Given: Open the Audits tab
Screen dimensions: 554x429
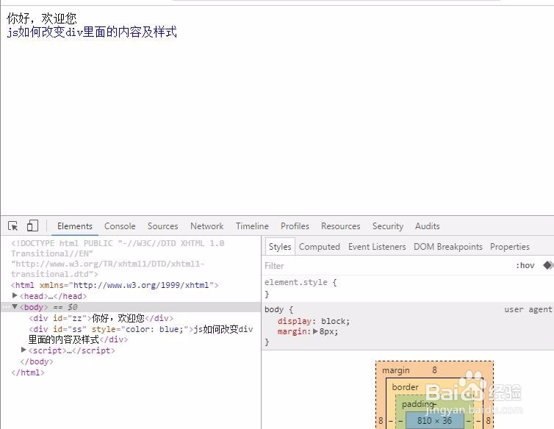Looking at the screenshot, I should tap(428, 226).
